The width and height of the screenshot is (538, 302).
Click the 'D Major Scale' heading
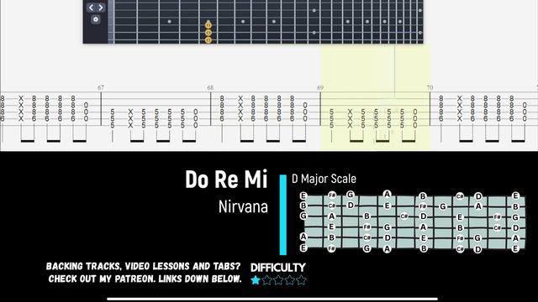click(324, 179)
